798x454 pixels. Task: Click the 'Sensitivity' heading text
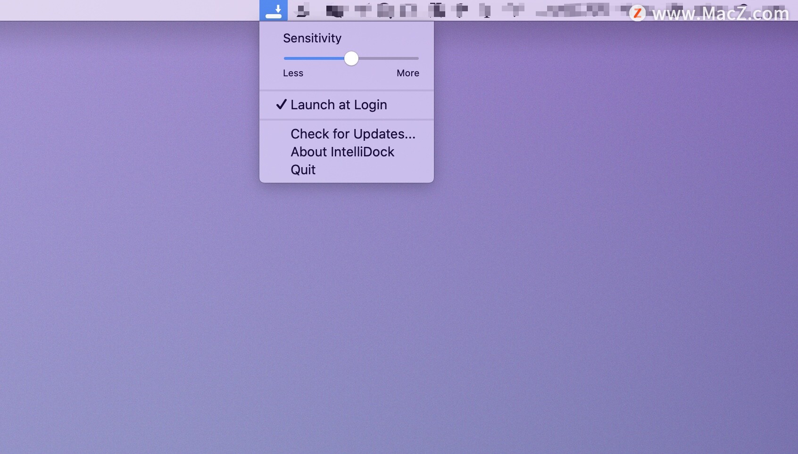pos(312,39)
